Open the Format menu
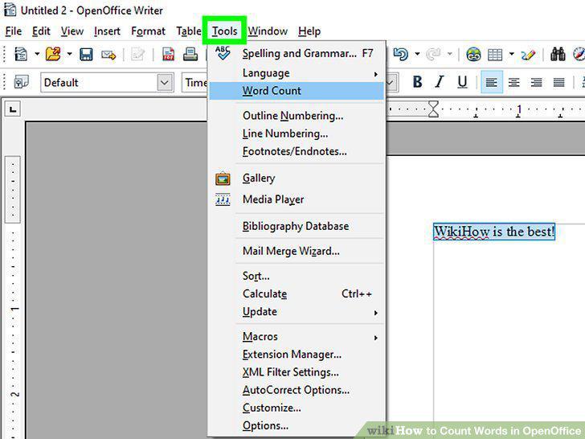This screenshot has height=439, width=585. tap(148, 31)
